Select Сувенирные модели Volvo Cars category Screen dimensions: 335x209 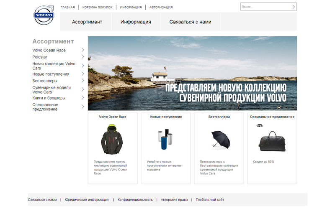tap(52, 90)
